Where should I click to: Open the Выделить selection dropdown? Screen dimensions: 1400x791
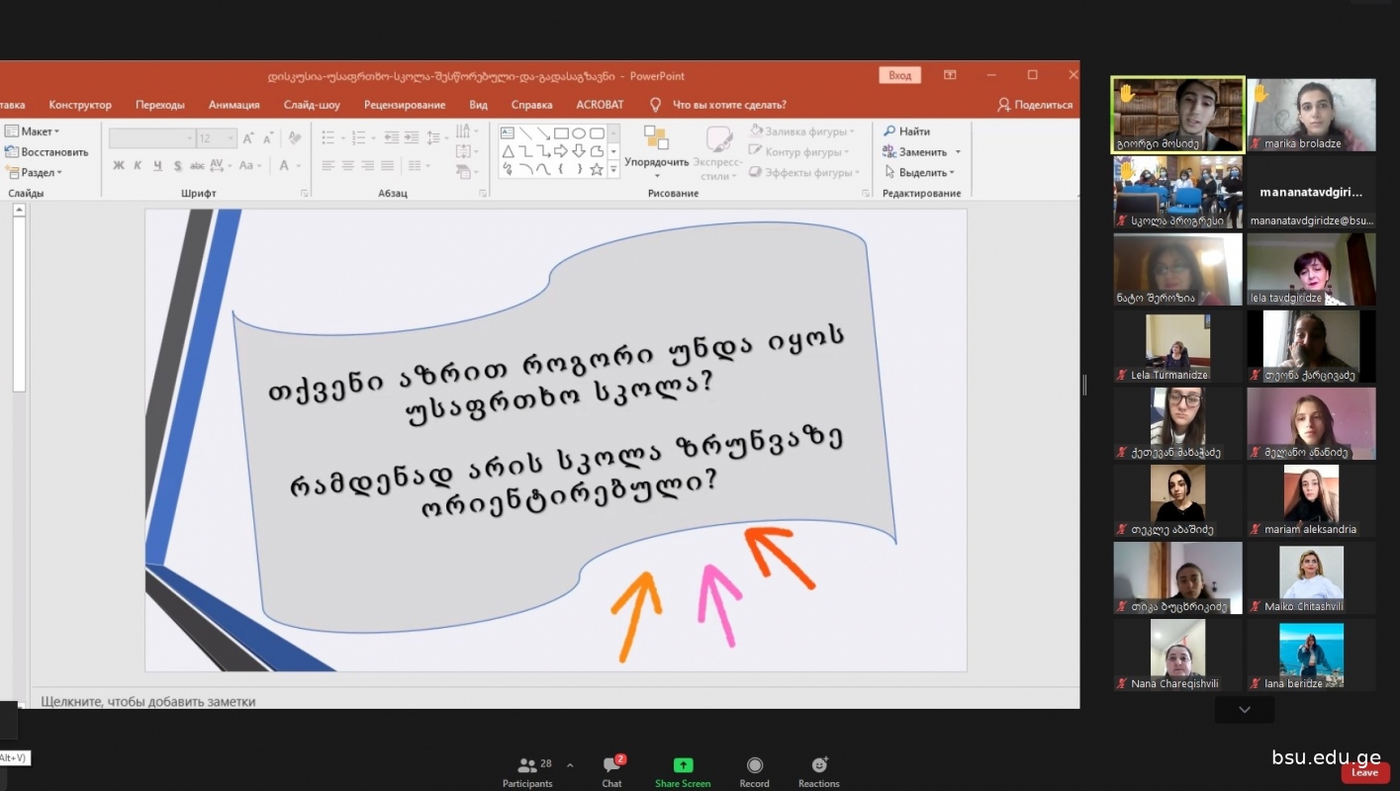(921, 173)
